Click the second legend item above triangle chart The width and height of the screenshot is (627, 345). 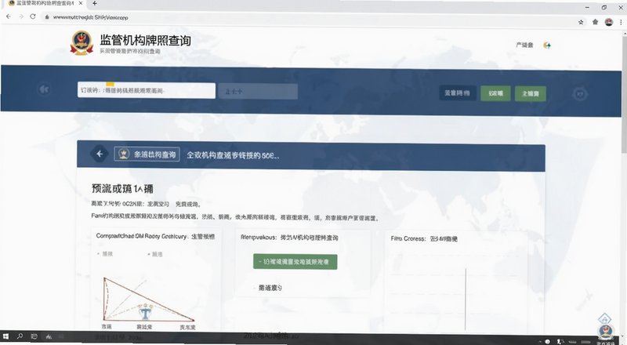[154, 254]
